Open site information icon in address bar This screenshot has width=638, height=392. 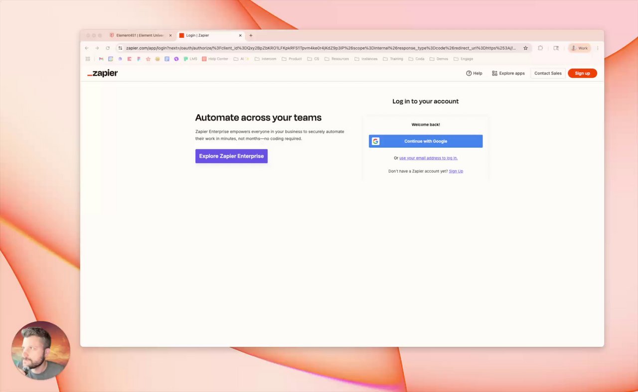pyautogui.click(x=120, y=48)
